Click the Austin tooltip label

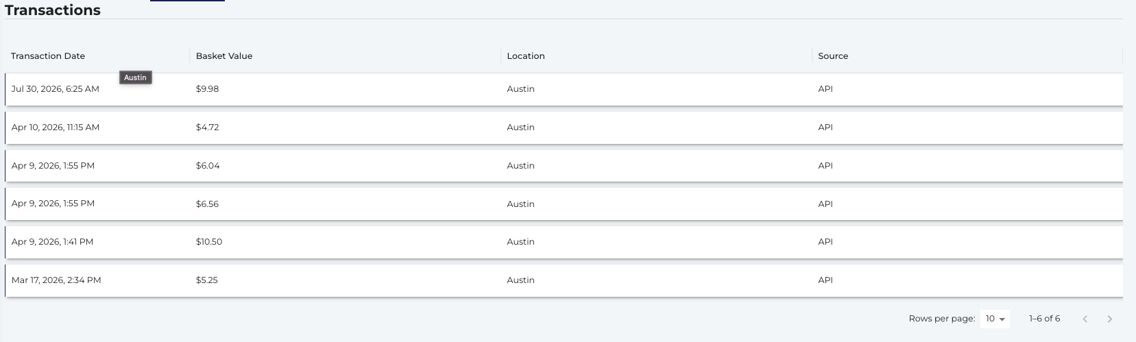tap(135, 77)
